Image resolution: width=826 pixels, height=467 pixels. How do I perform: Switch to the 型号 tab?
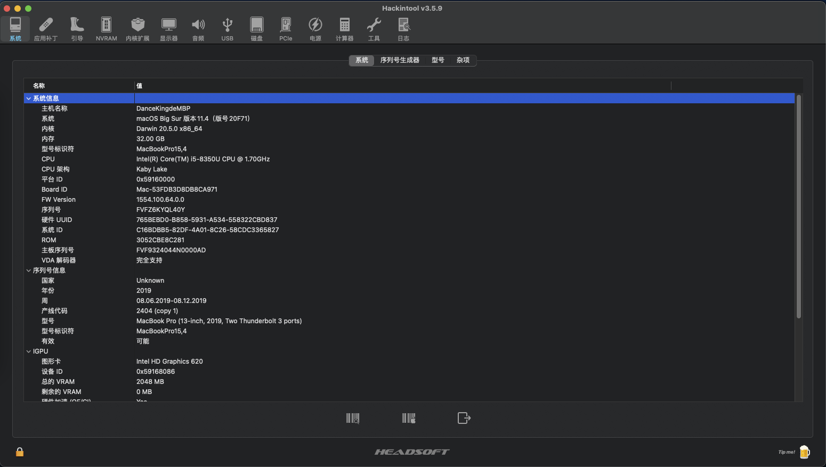pos(438,60)
